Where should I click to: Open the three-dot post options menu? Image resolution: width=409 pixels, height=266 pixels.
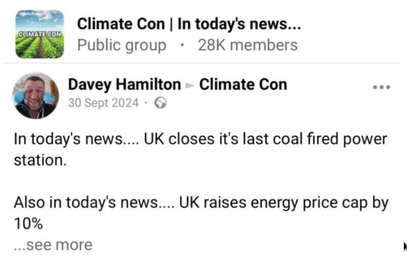[x=381, y=88]
